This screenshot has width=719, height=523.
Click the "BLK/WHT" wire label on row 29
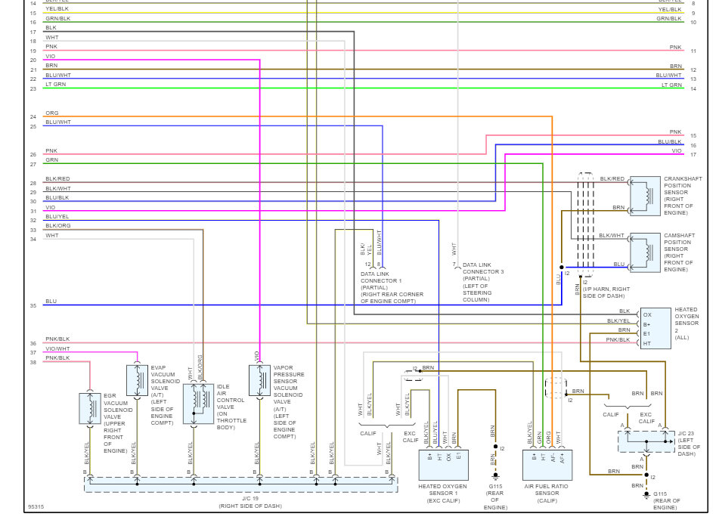click(x=57, y=188)
